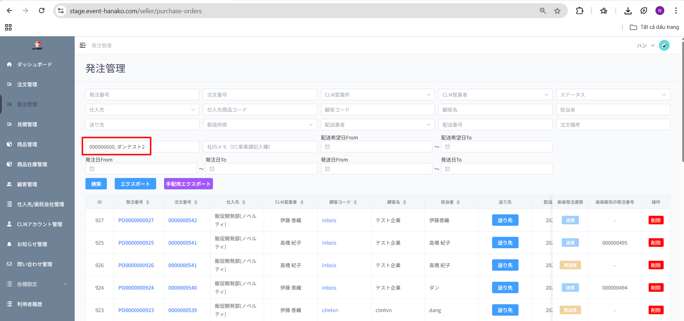Sort table by 顧客コード column arrows
The width and height of the screenshot is (684, 321).
point(355,202)
